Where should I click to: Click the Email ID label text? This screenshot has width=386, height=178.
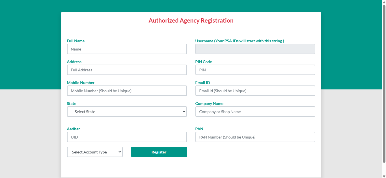pos(202,83)
